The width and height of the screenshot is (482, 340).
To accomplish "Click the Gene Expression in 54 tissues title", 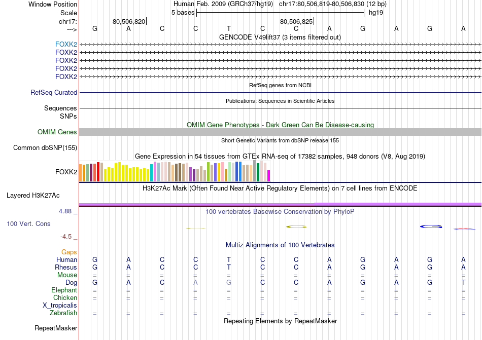I will point(280,157).
